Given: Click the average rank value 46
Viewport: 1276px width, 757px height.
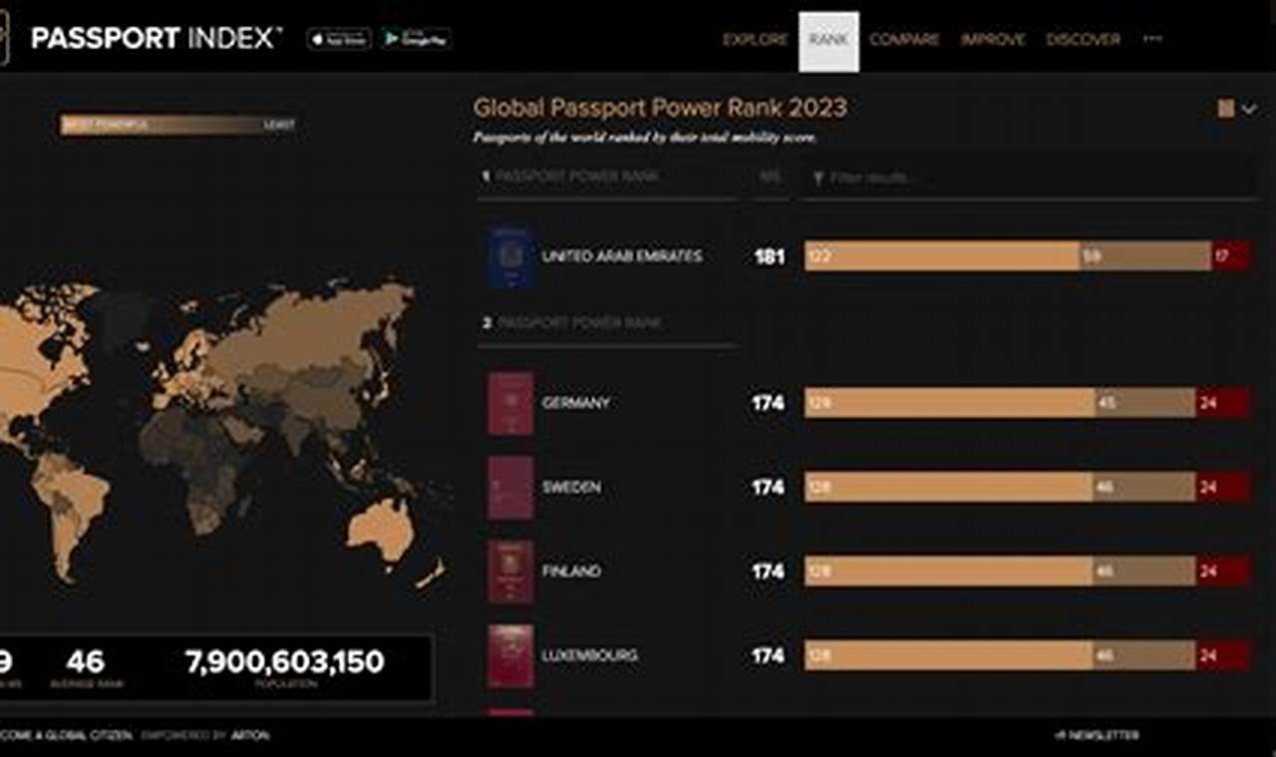Looking at the screenshot, I should pos(85,662).
